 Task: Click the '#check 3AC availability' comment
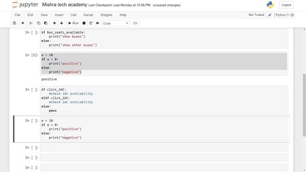[71, 94]
